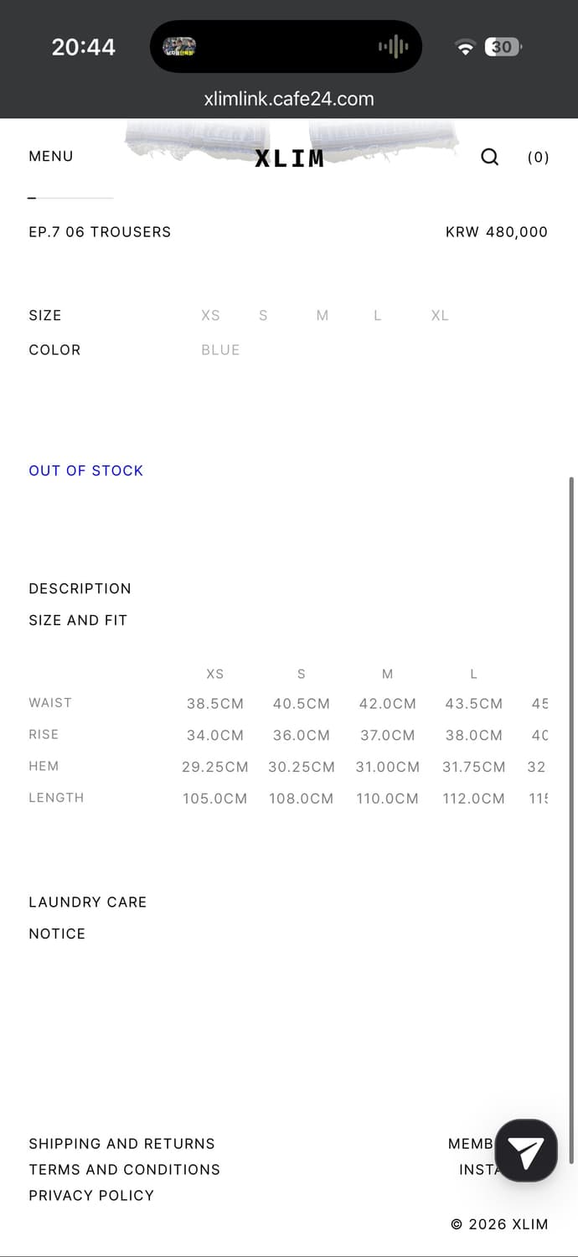Open the shopping cart (0)
The height and width of the screenshot is (1257, 578).
538,157
